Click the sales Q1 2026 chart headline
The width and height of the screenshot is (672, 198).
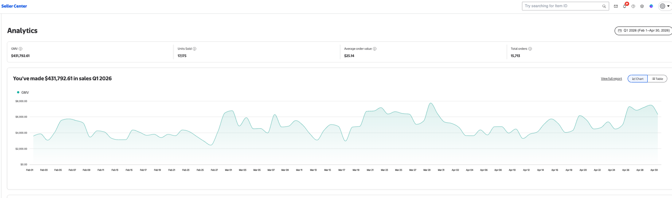(62, 79)
